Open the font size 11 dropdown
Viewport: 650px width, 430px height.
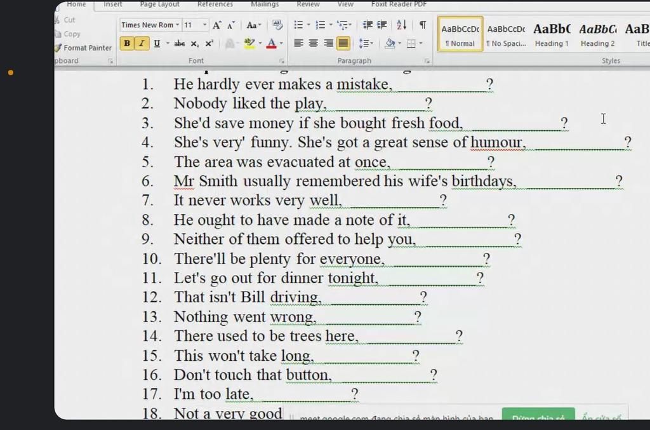click(x=204, y=25)
